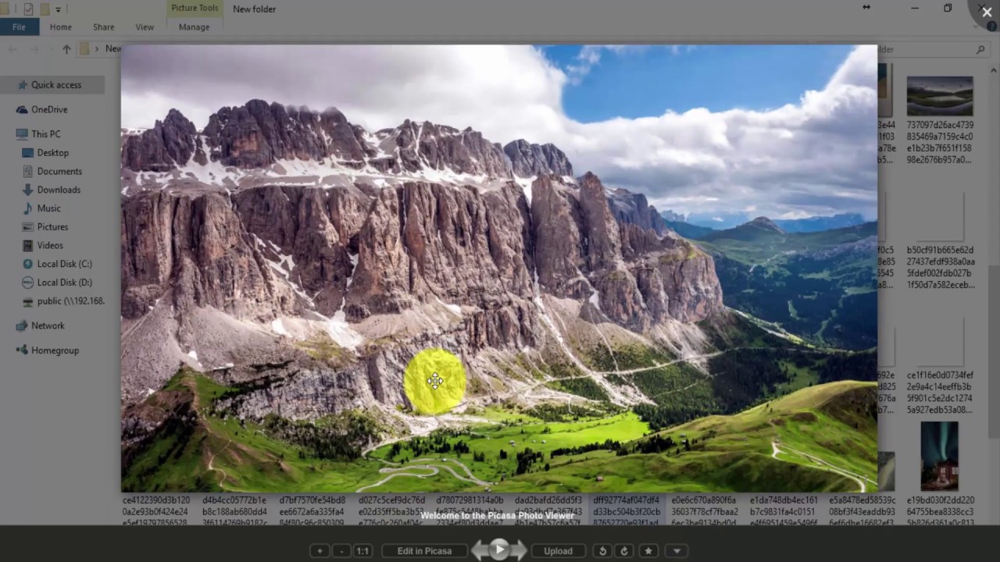Select file named ce4122390d3b120
Screen dimensions: 1000x562
point(156,511)
